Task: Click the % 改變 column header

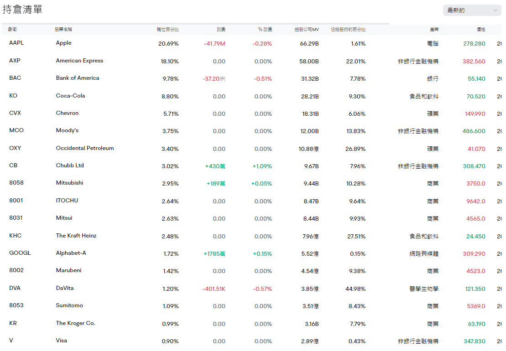Action: [x=265, y=30]
